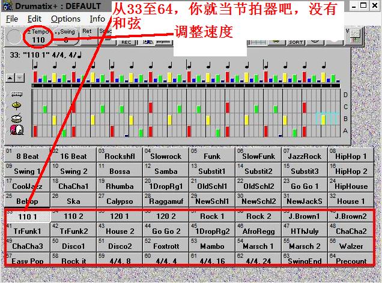
Task: Pick the Mambo pattern
Action: 212,245
